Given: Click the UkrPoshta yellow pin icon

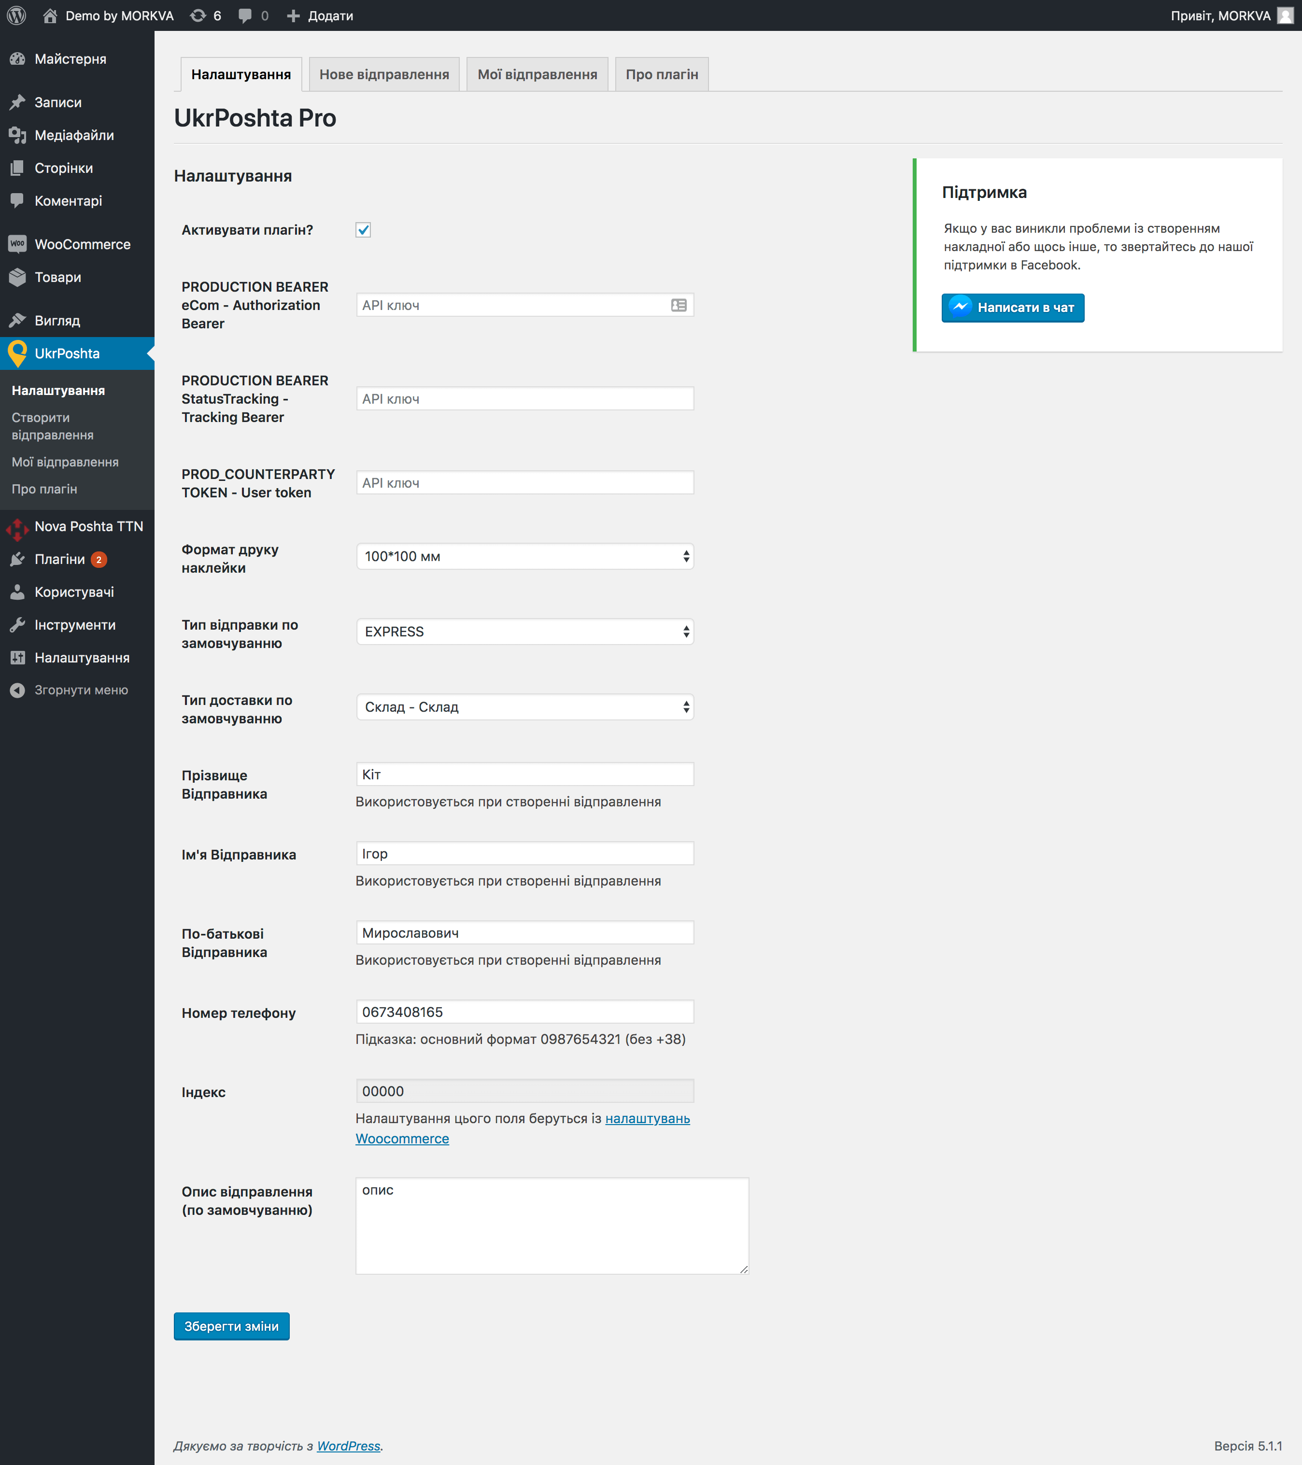Looking at the screenshot, I should pyautogui.click(x=17, y=353).
